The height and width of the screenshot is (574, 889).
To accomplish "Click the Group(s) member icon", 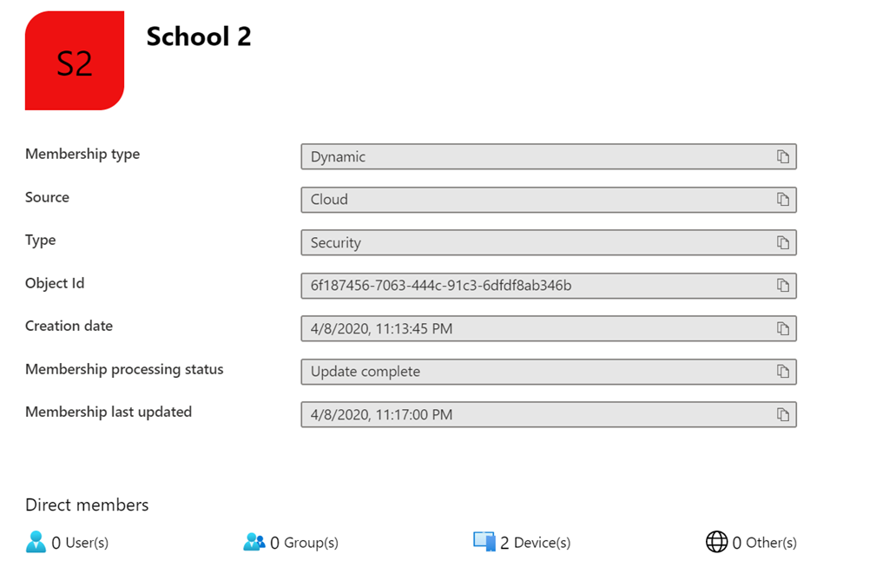I will [x=254, y=542].
